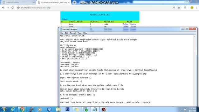Open the Notepad View menu

tap(80, 33)
